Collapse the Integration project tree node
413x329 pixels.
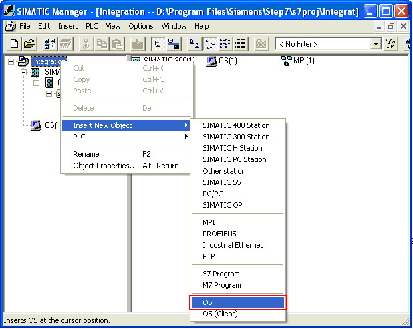tap(11, 62)
